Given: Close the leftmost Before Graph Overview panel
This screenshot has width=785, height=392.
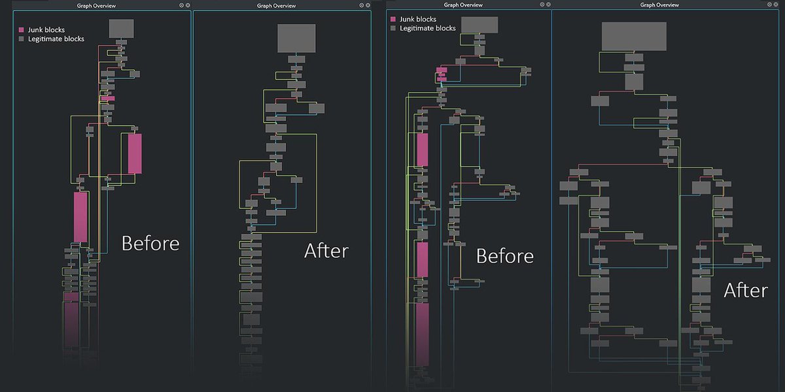Looking at the screenshot, I should click(x=188, y=5).
